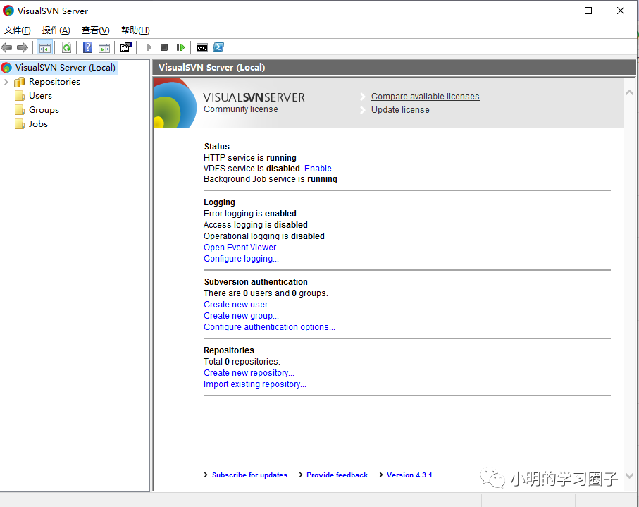Click the VisualSVN logo in title bar
This screenshot has height=507, width=639.
(x=8, y=11)
